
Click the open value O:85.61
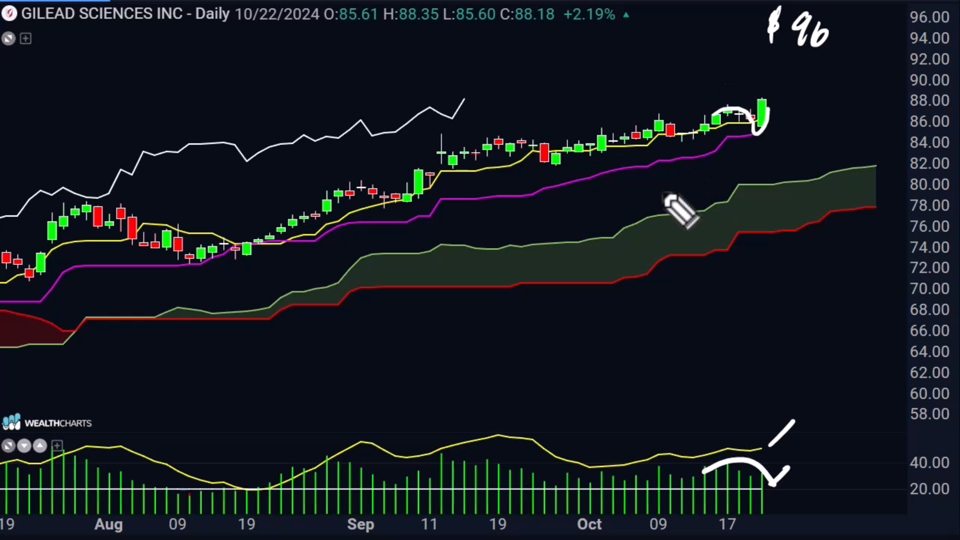pyautogui.click(x=351, y=14)
